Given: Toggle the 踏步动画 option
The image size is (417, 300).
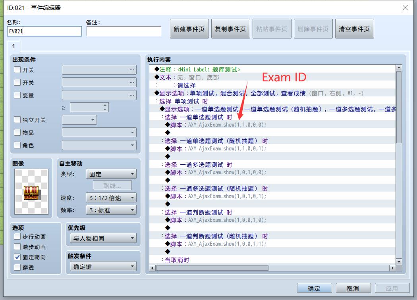Looking at the screenshot, I should (x=17, y=247).
